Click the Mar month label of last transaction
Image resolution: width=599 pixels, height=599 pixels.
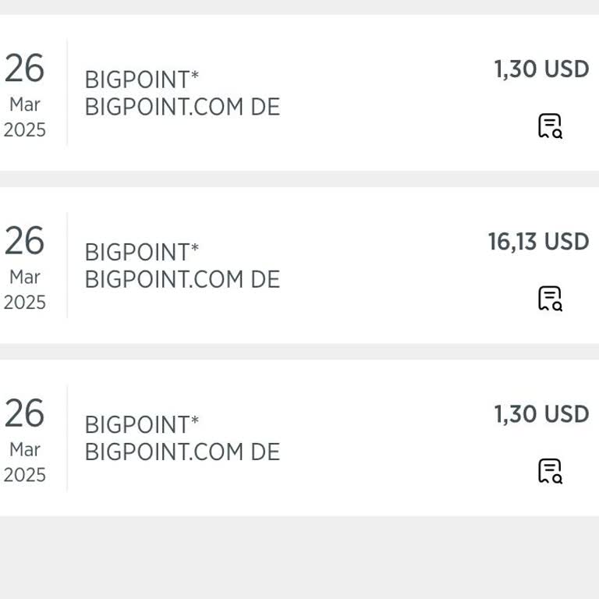tap(25, 449)
